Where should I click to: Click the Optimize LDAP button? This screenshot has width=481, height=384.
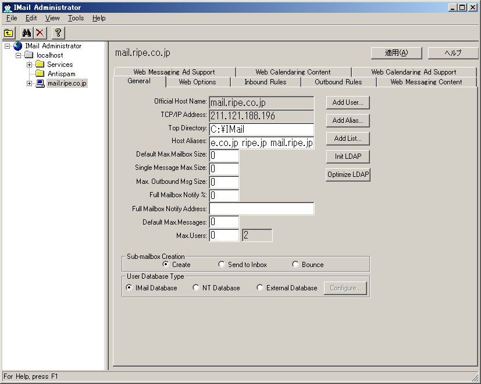[x=348, y=175]
